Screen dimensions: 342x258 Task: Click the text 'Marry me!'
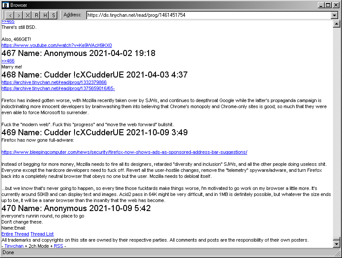pos(12,67)
